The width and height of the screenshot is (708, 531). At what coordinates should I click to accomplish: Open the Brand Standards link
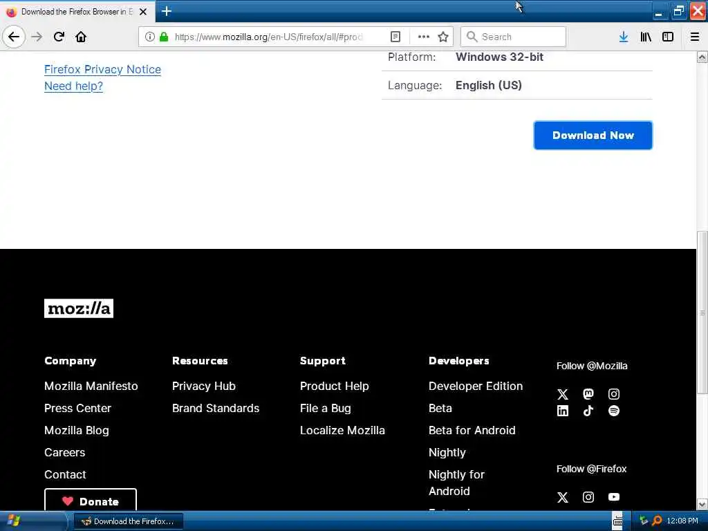(x=216, y=408)
